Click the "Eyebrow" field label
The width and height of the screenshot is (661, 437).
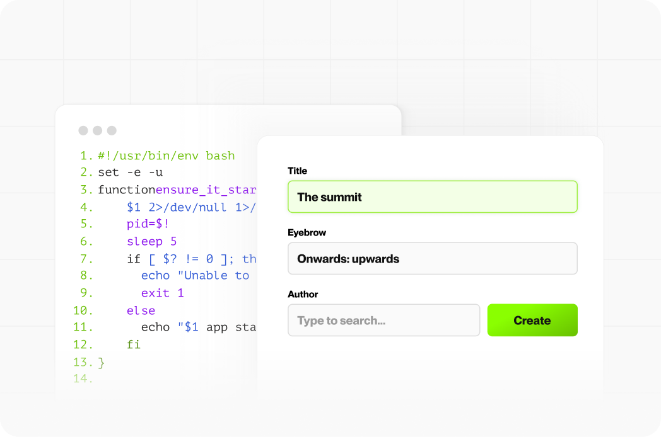[307, 232]
